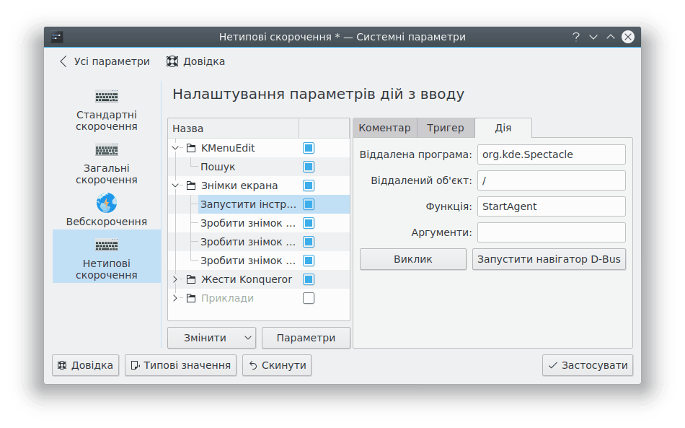685x428 pixels.
Task: Click Довідка lifebuoy icon in top toolbar
Action: [172, 61]
